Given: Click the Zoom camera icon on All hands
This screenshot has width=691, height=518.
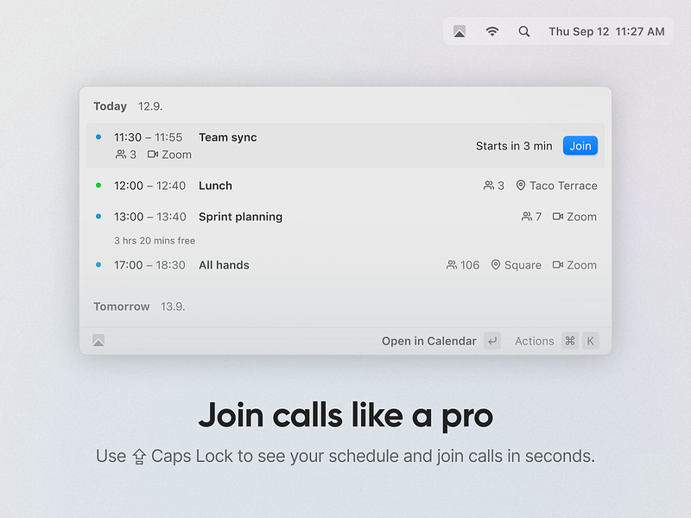Looking at the screenshot, I should (x=561, y=265).
